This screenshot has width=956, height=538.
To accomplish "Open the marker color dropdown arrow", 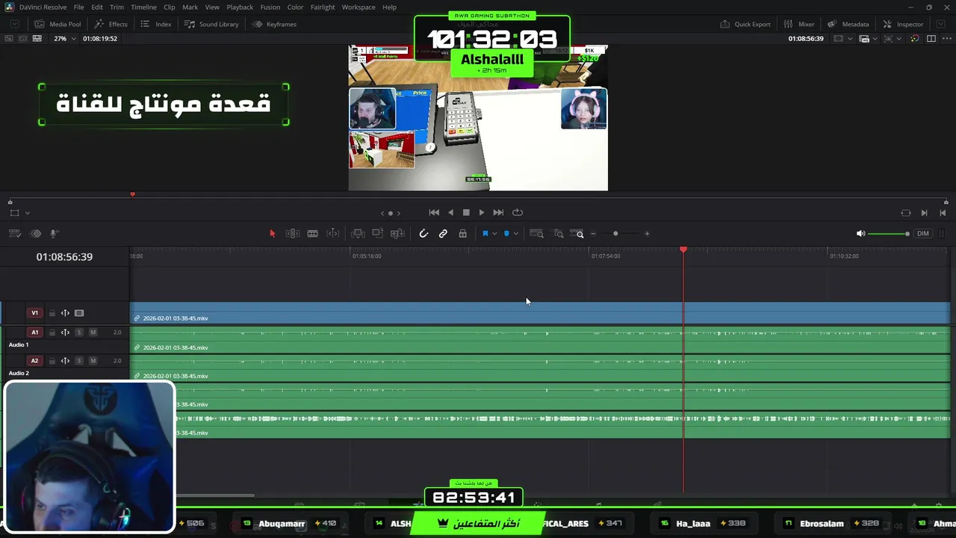I will [x=515, y=234].
